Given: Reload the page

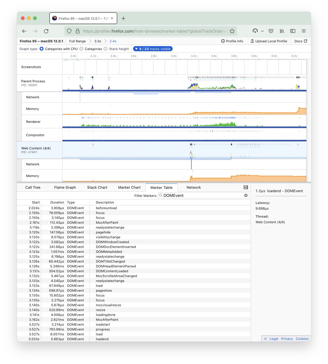Looking at the screenshot, I should coord(46,31).
